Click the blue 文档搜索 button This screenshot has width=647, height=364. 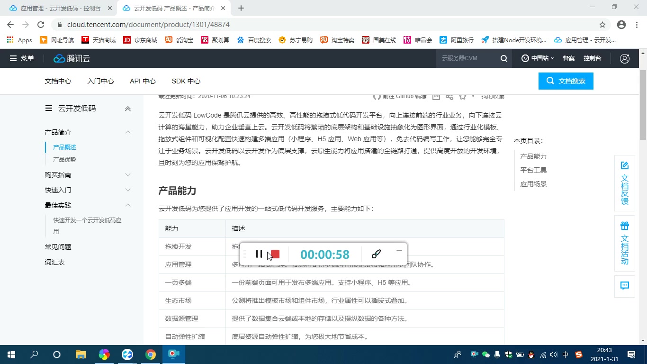coord(566,81)
